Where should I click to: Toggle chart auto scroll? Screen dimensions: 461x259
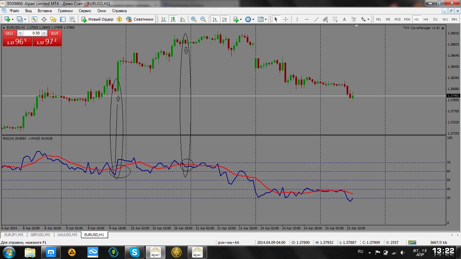[215, 19]
